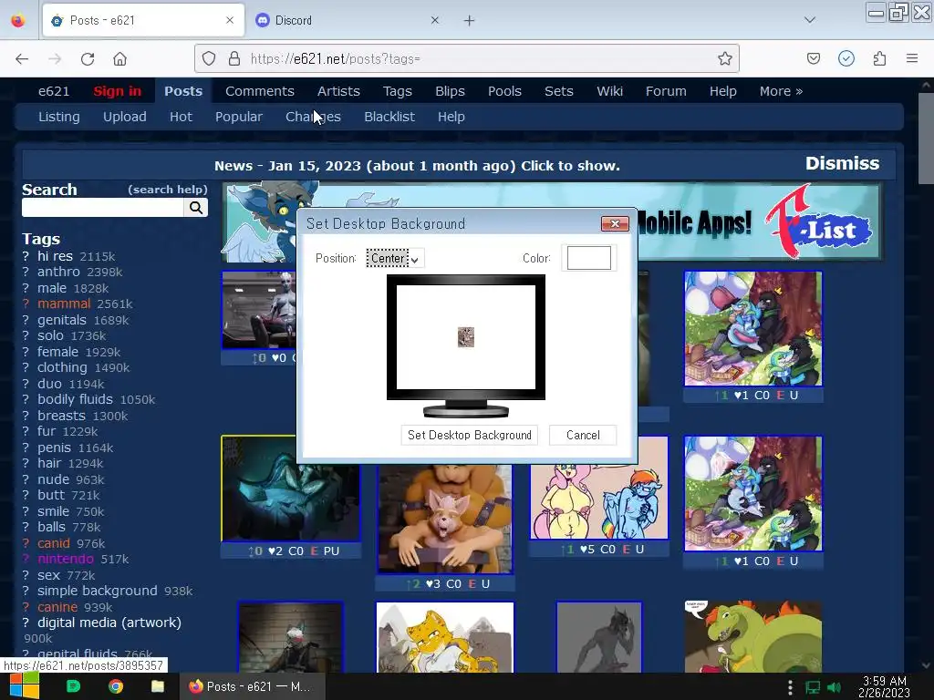Select the 'clothing' tag link

tap(62, 367)
